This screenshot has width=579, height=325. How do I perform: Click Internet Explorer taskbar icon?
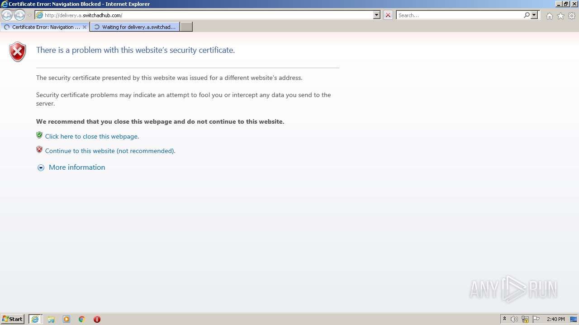pos(35,319)
